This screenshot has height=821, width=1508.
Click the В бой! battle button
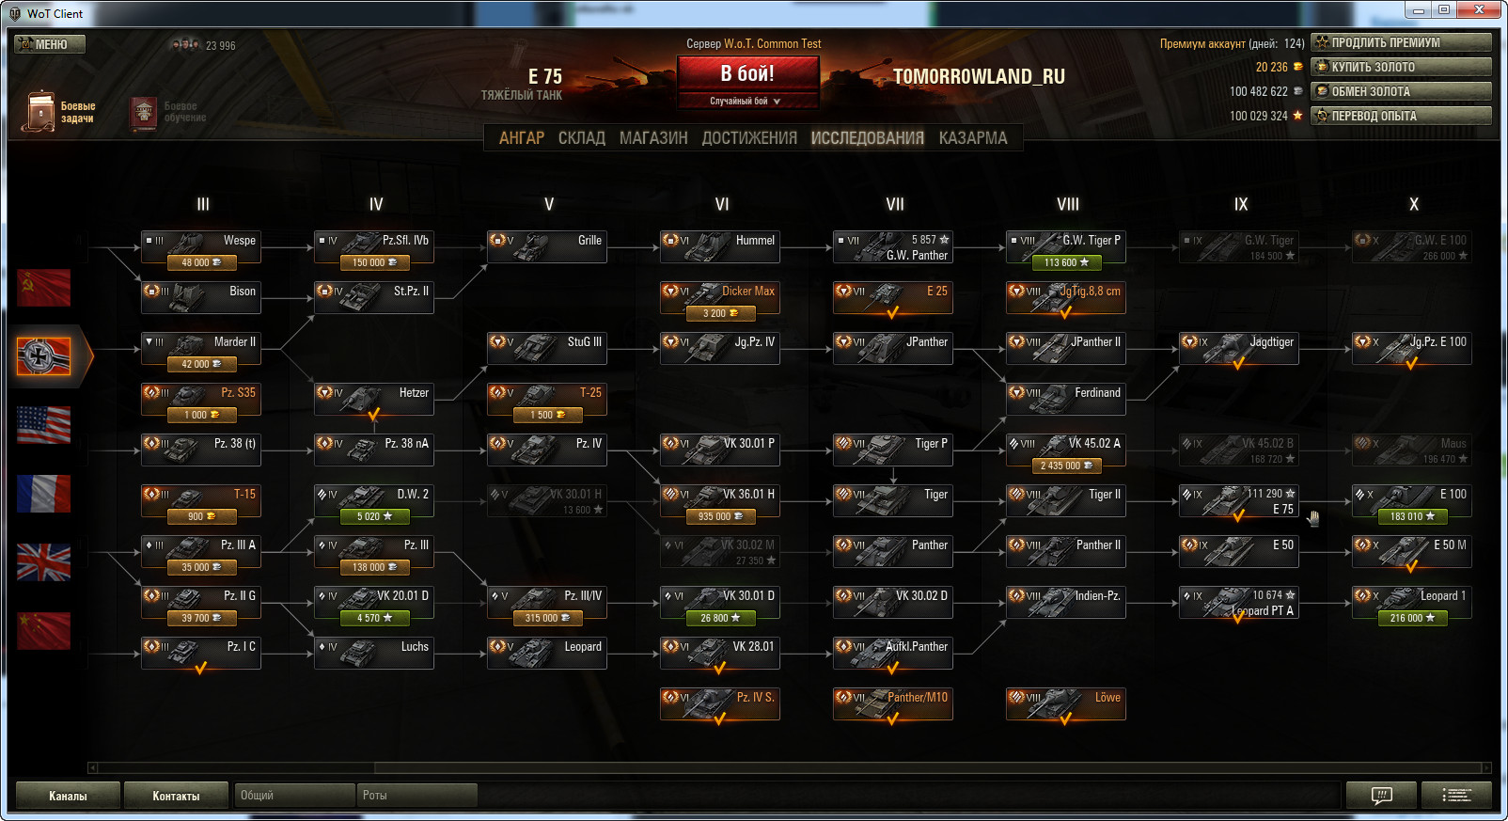747,73
